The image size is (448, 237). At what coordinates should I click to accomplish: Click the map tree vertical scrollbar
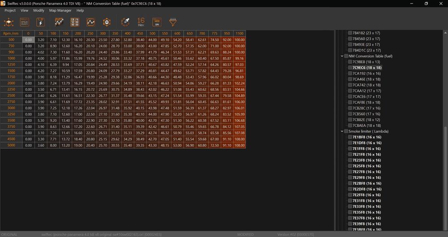click(x=445, y=177)
